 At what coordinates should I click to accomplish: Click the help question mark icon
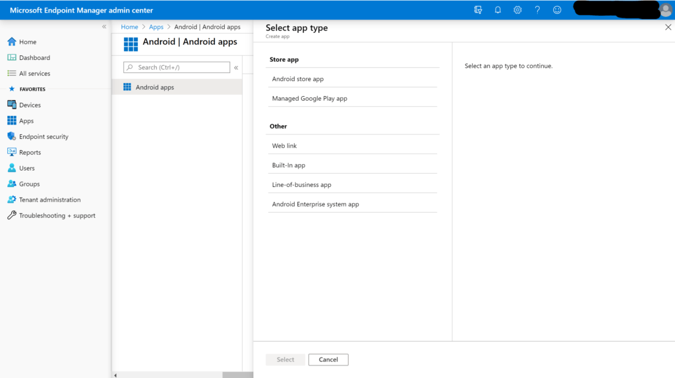[537, 10]
